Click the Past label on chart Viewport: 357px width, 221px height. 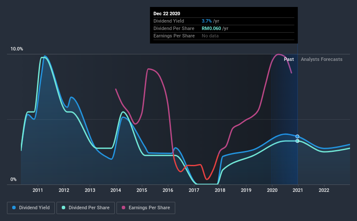tap(289, 59)
